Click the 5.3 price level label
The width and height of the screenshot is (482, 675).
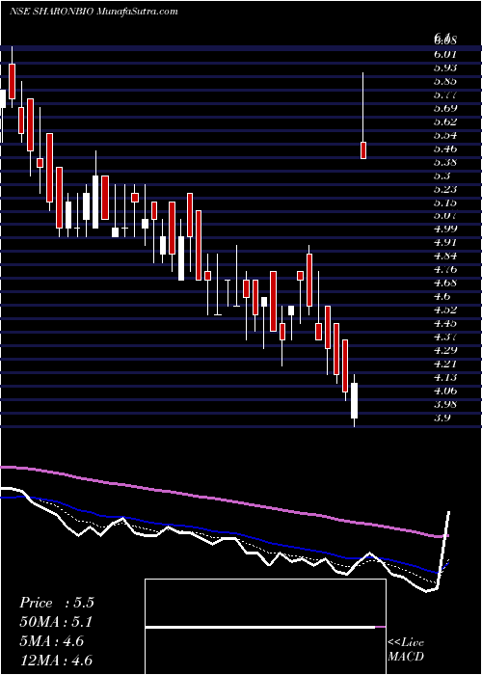point(442,175)
